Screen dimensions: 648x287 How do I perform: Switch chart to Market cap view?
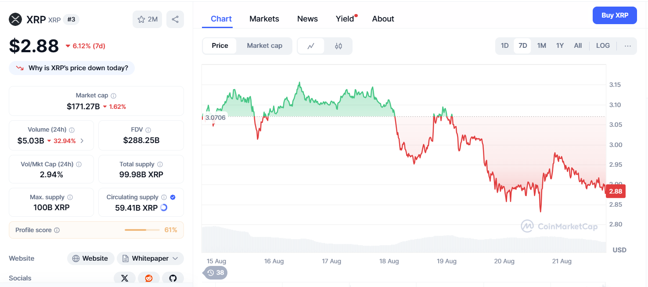point(264,46)
